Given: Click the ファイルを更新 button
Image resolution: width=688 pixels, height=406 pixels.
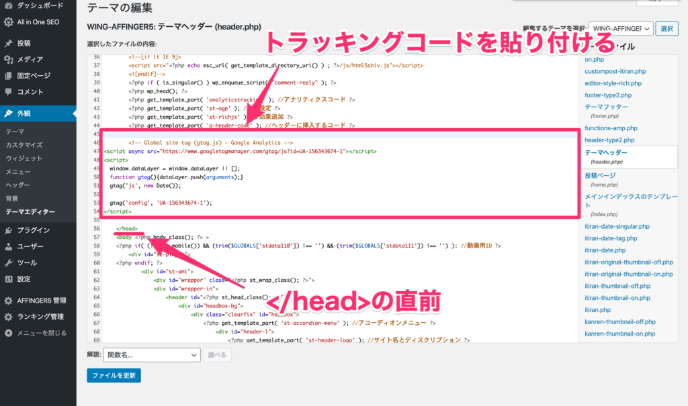Looking at the screenshot, I should pyautogui.click(x=114, y=375).
